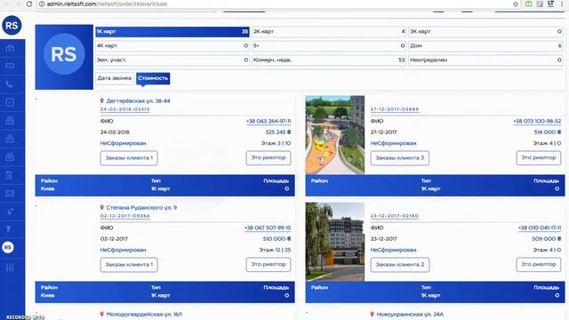Click the large RS profile tile

[x=64, y=57]
